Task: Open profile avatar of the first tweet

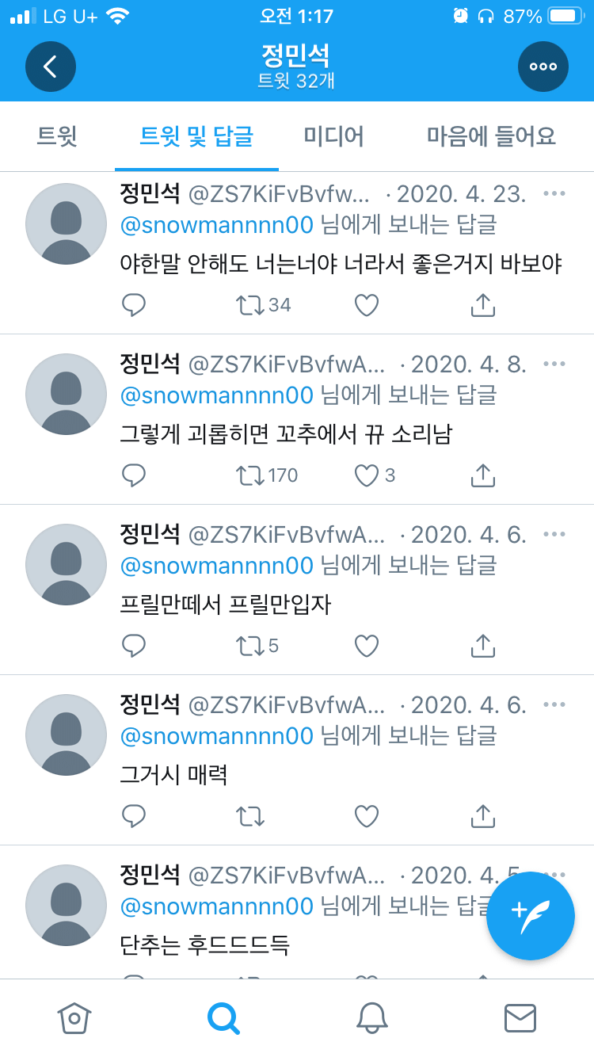Action: tap(66, 223)
